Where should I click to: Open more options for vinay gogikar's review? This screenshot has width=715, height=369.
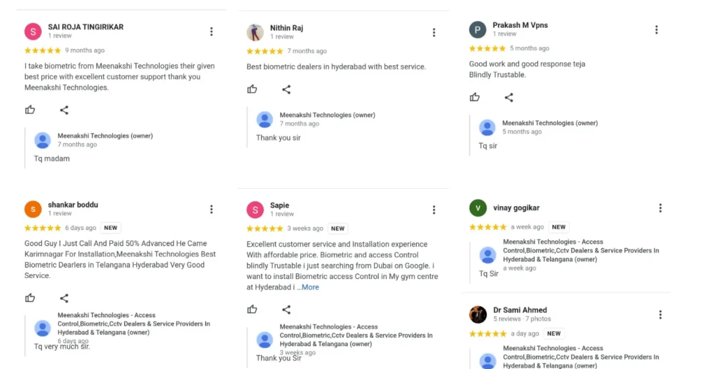(x=661, y=208)
